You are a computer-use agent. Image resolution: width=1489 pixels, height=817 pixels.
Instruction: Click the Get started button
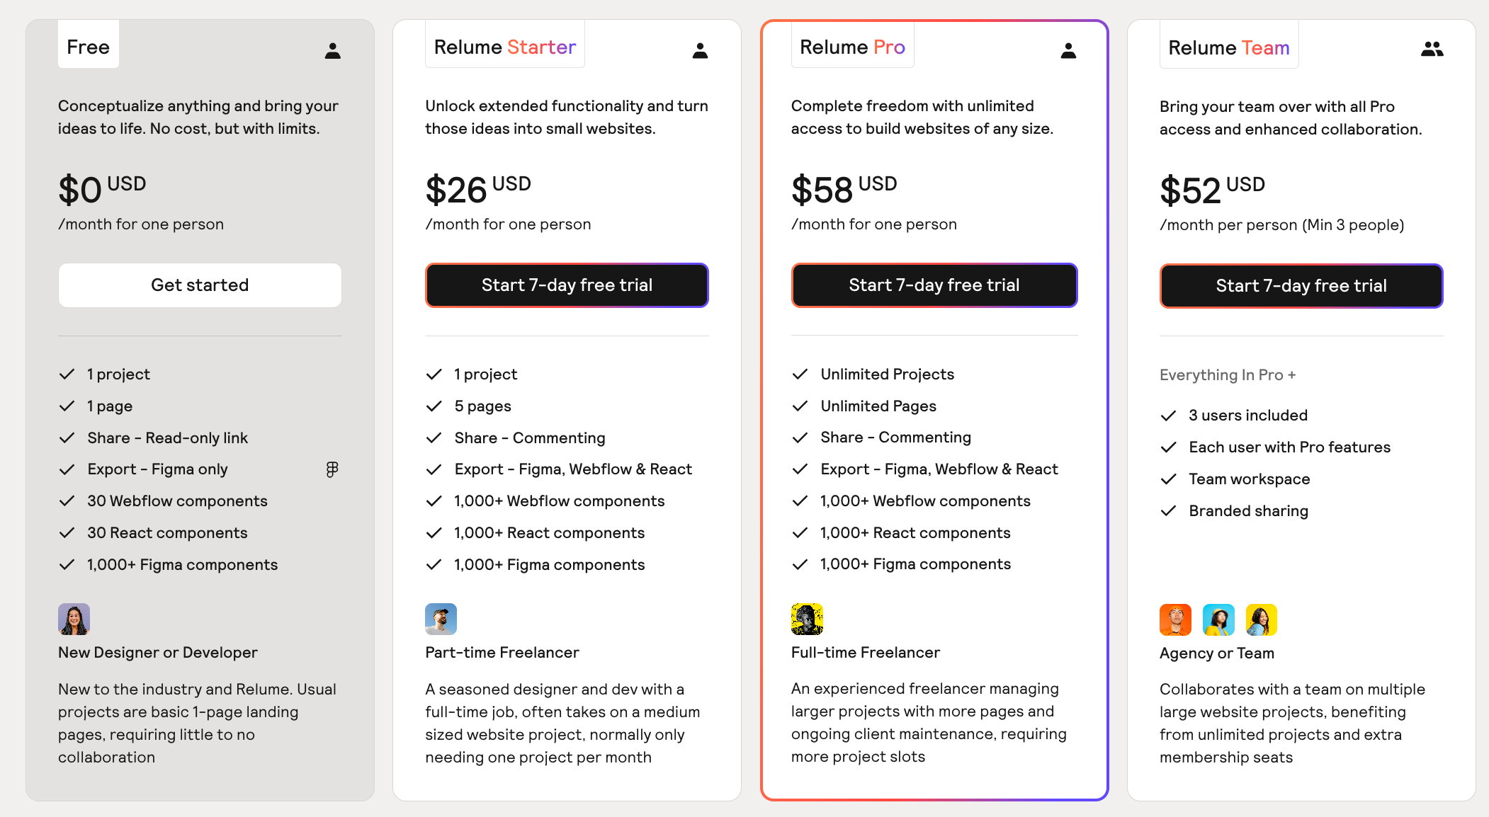(x=200, y=285)
